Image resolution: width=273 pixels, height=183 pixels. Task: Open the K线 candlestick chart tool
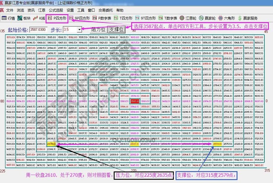coord(39,18)
